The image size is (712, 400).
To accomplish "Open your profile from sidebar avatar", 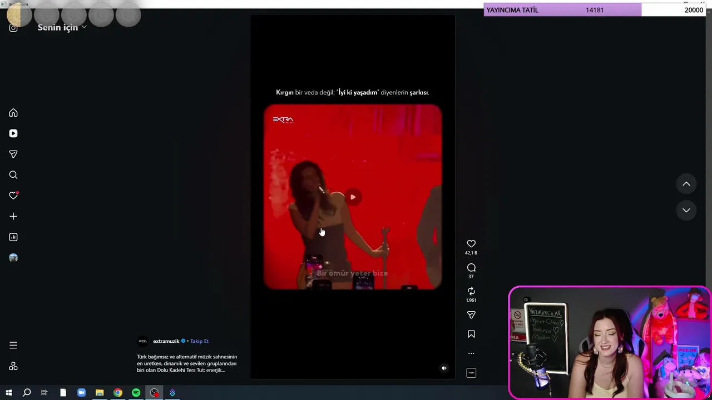I will tap(13, 258).
